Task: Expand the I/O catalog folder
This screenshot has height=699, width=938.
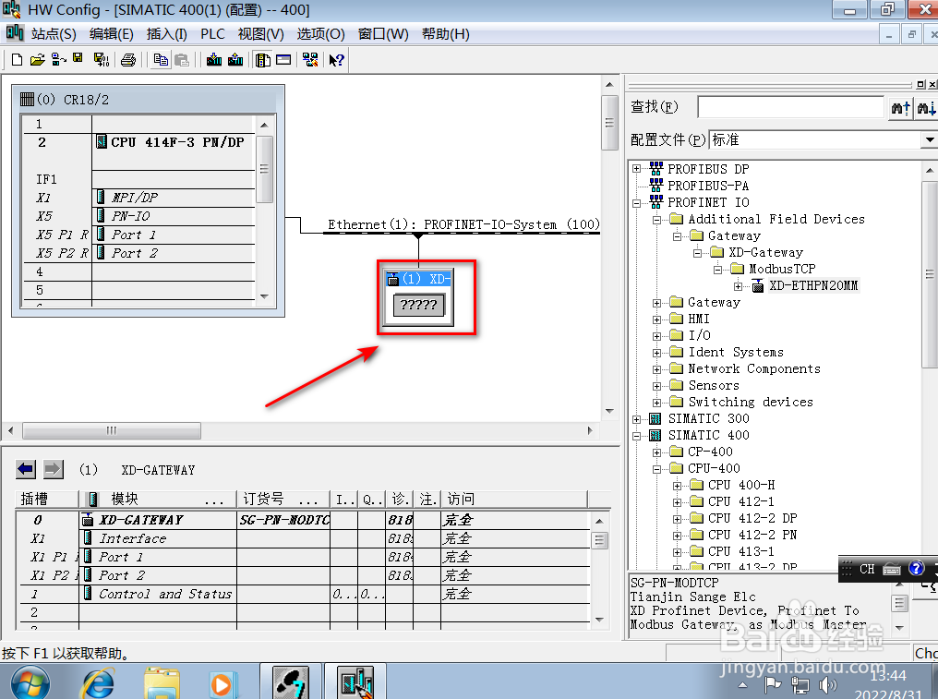Action: click(x=656, y=336)
